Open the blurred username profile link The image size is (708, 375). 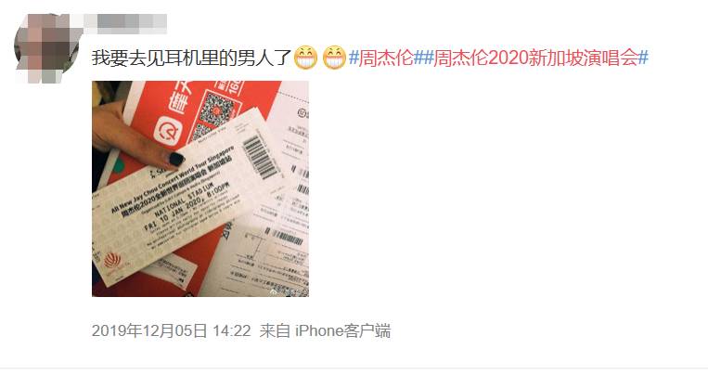[x=131, y=24]
